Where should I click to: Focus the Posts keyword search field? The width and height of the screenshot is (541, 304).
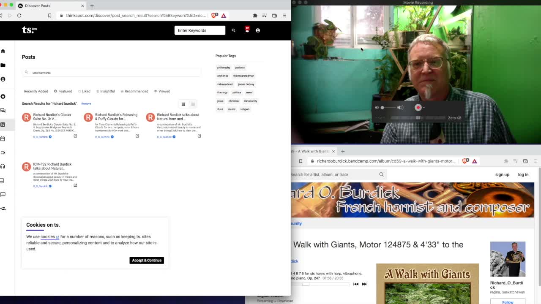pyautogui.click(x=112, y=73)
